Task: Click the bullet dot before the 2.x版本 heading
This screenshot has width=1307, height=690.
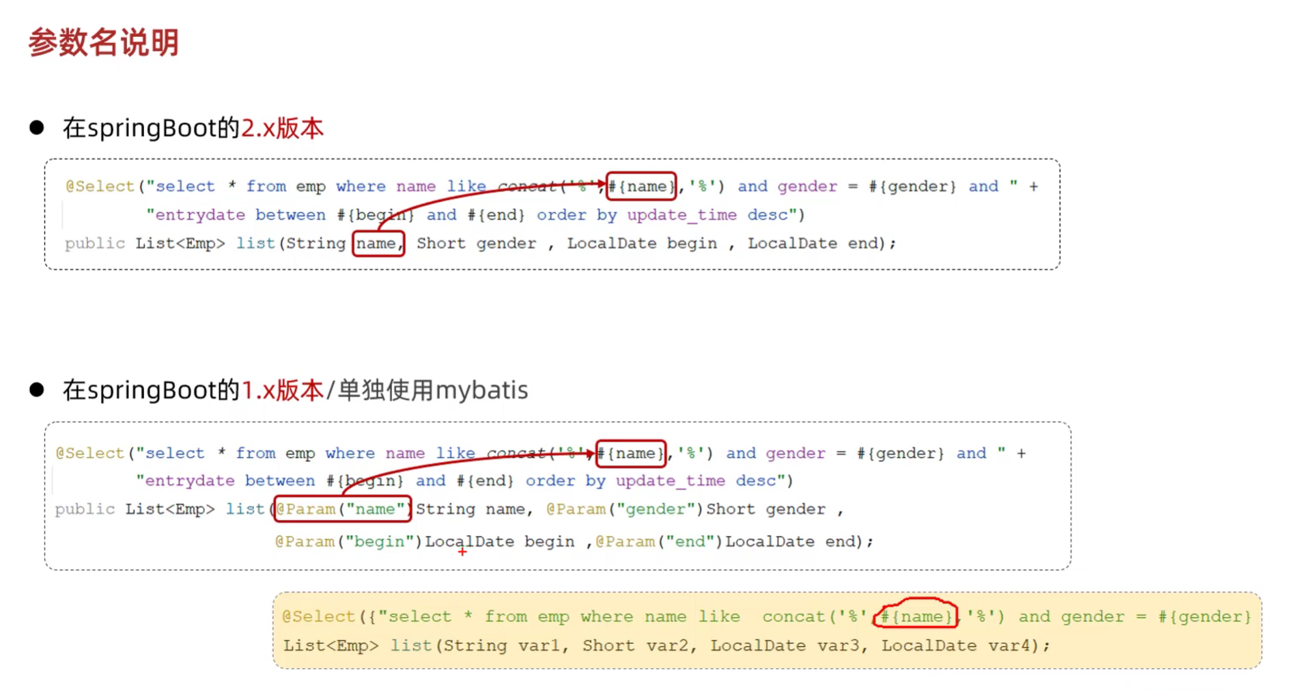Action: [37, 128]
